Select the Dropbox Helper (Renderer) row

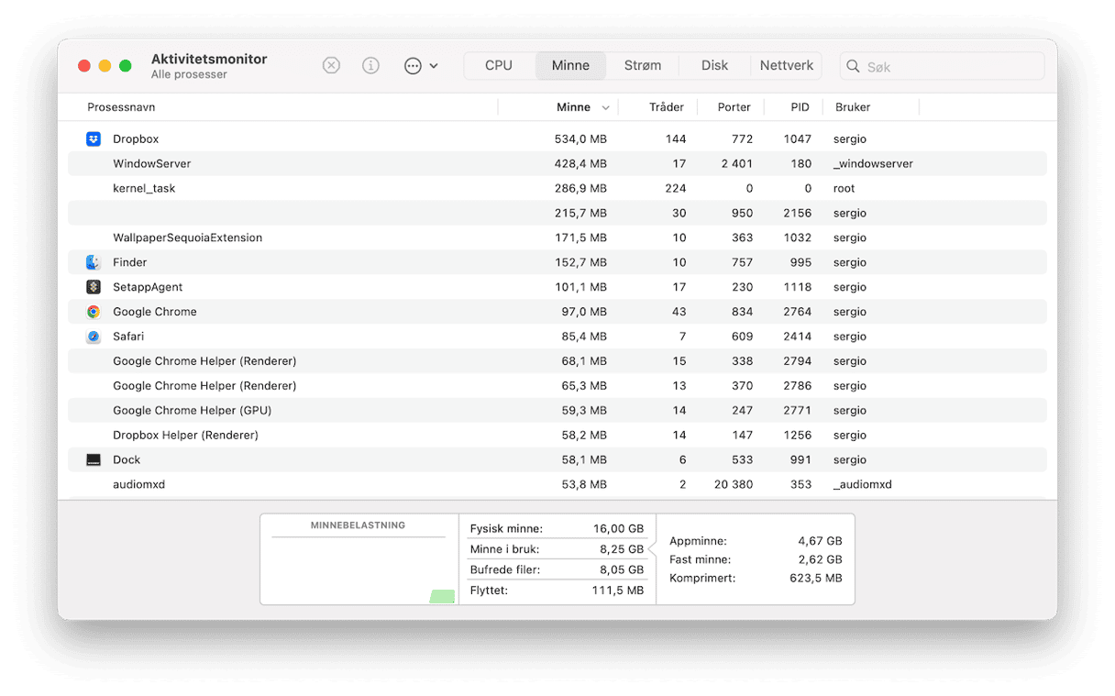[x=557, y=436]
